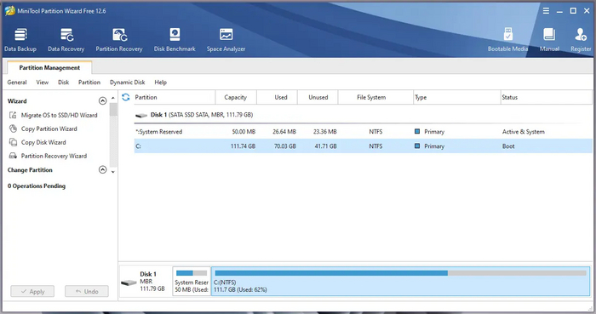
Task: Select the *:System Reserved partition row
Action: pyautogui.click(x=363, y=132)
